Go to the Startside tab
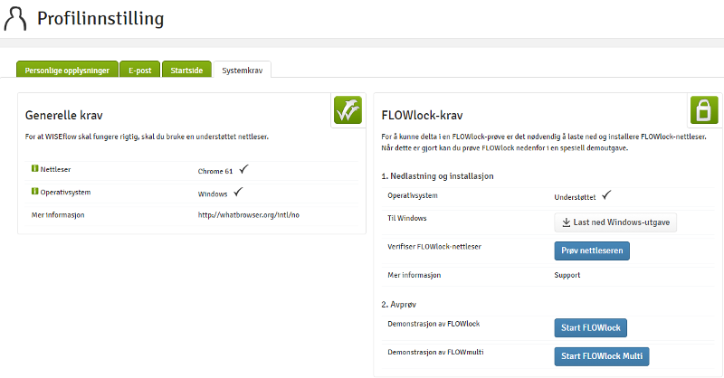This screenshot has width=724, height=378. tap(187, 70)
